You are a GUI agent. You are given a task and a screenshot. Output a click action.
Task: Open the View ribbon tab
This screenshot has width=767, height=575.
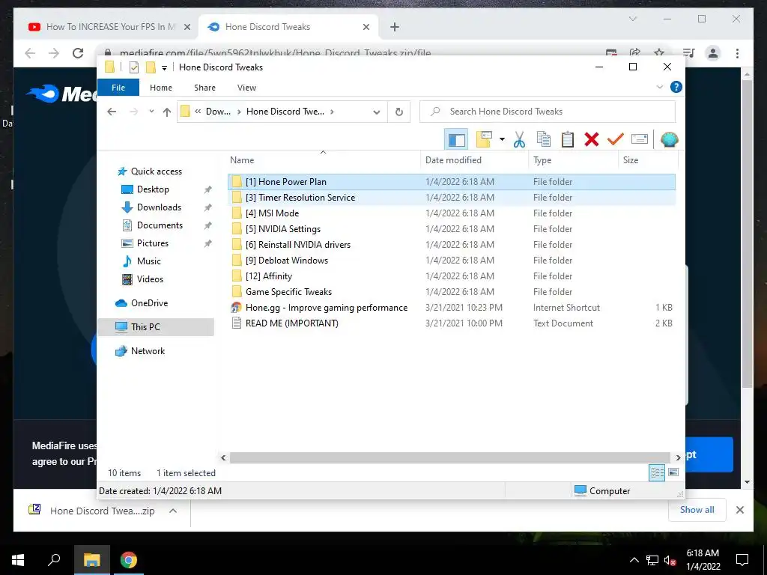tap(246, 88)
